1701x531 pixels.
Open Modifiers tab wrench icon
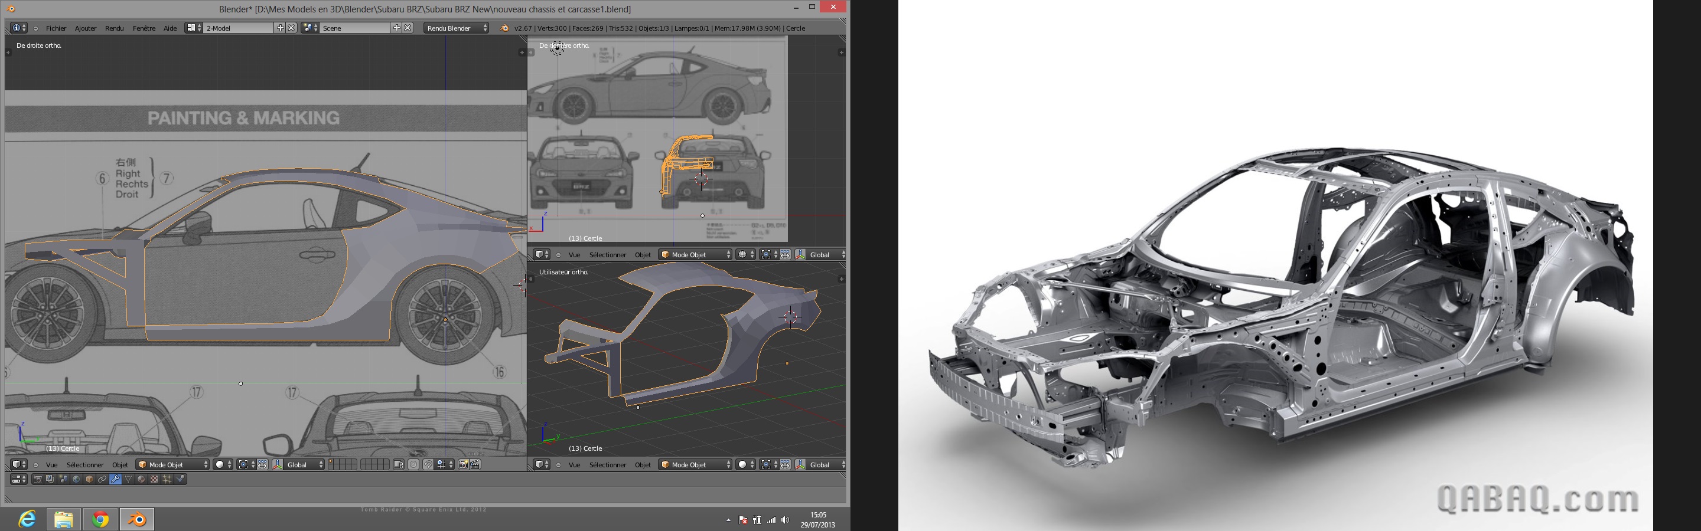pyautogui.click(x=115, y=480)
